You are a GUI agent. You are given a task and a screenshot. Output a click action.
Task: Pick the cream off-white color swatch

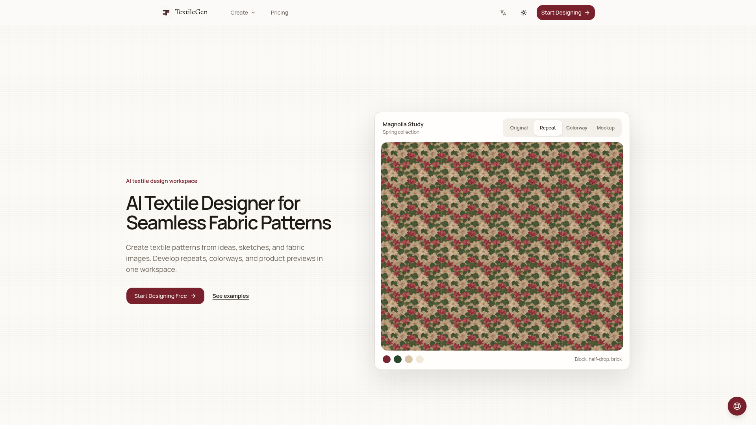[420, 359]
